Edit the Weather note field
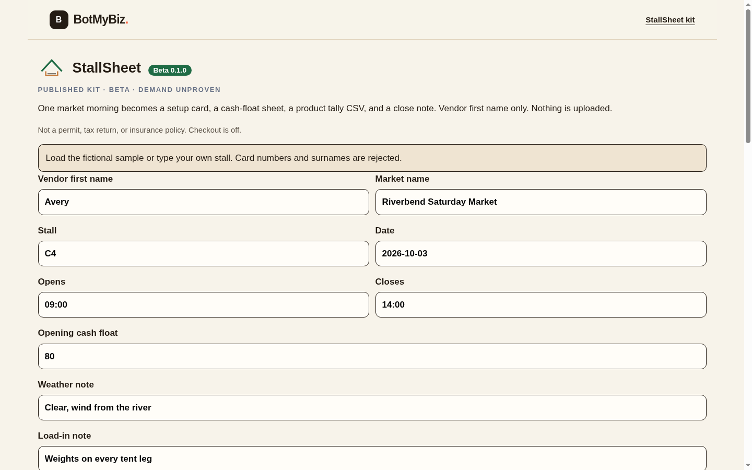The height and width of the screenshot is (470, 752). coord(372,407)
